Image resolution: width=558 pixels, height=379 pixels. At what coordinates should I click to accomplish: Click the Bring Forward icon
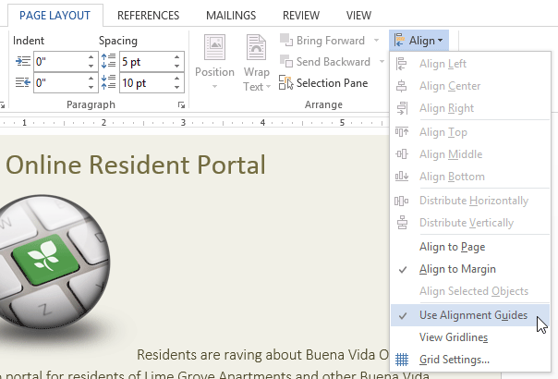pos(286,42)
